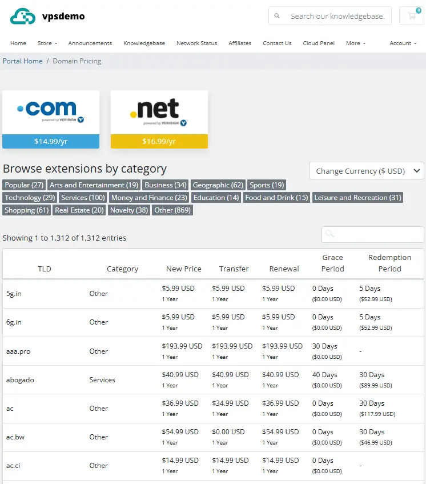Open the Change Currency dropdown
Screen dimensions: 426x484
(x=366, y=170)
